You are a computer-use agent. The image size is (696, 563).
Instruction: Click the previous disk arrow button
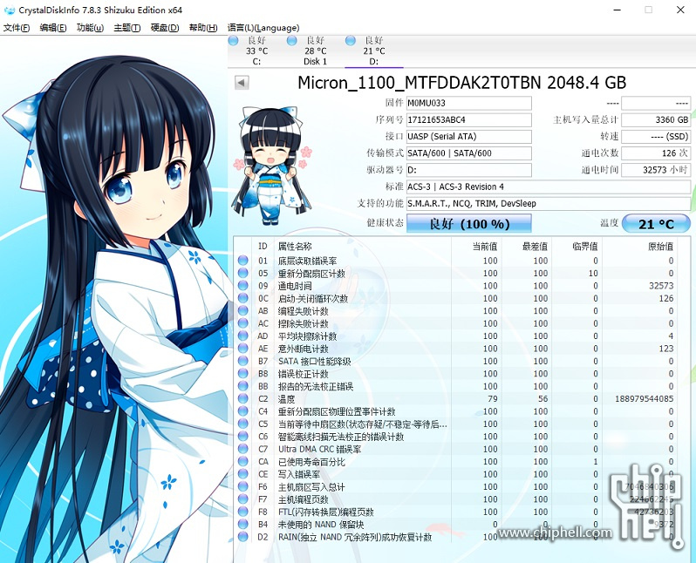point(242,83)
